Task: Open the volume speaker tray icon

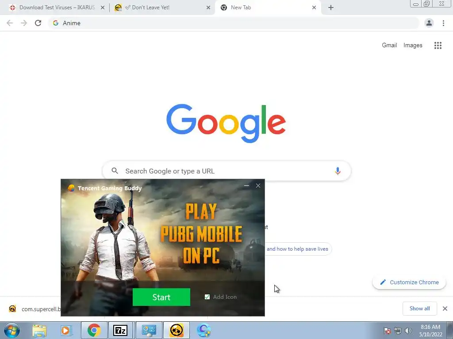Action: tap(408, 331)
